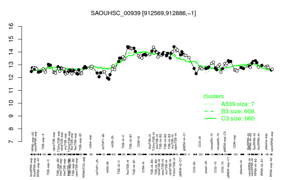
Task: Click y-axis tick label 9
Action: (11, 116)
